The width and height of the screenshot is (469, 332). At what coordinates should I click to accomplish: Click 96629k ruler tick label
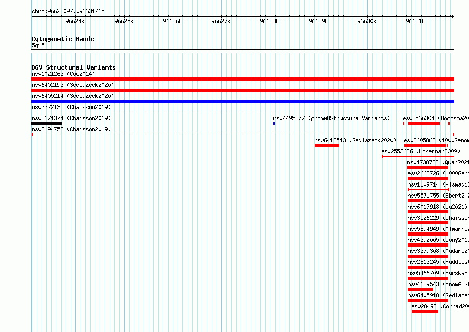318,21
